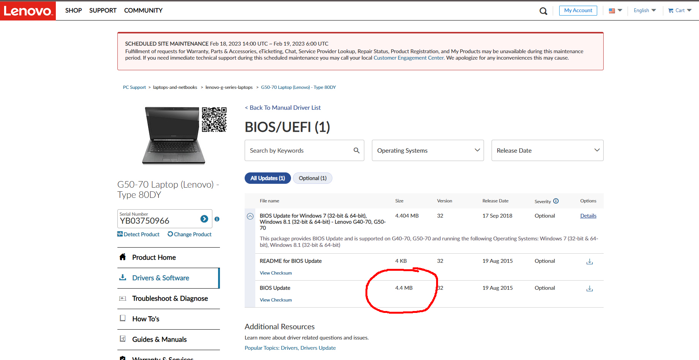Viewport: 699px width, 360px height.
Task: Select the US flag country selector
Action: (x=615, y=11)
